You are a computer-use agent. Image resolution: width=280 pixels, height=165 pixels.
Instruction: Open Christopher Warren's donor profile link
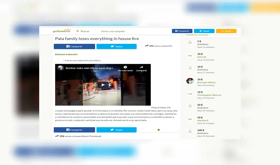pyautogui.click(x=209, y=95)
